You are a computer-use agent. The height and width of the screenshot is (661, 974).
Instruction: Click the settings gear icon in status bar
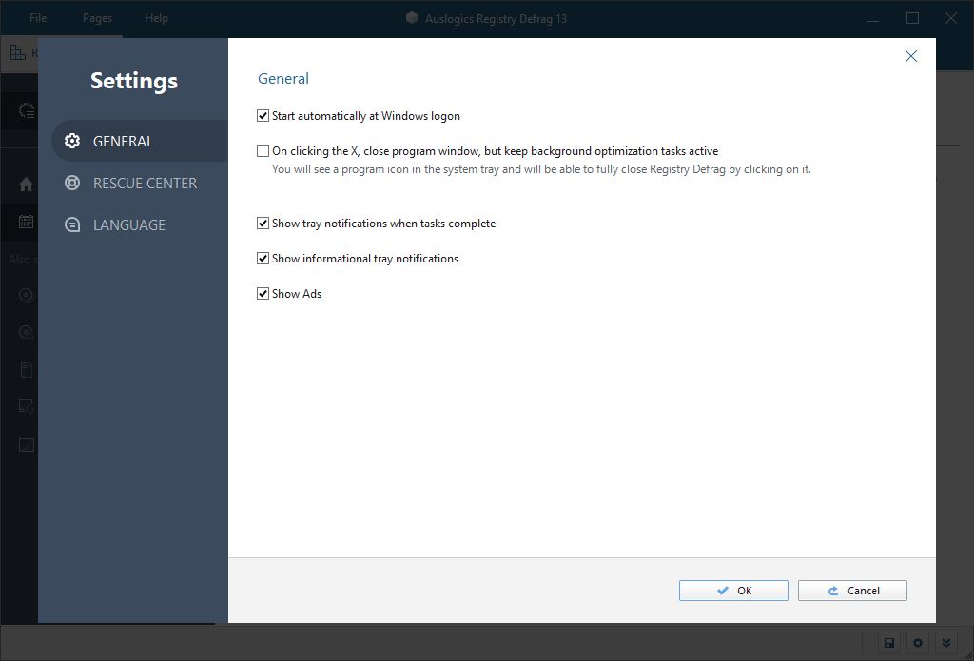click(918, 643)
